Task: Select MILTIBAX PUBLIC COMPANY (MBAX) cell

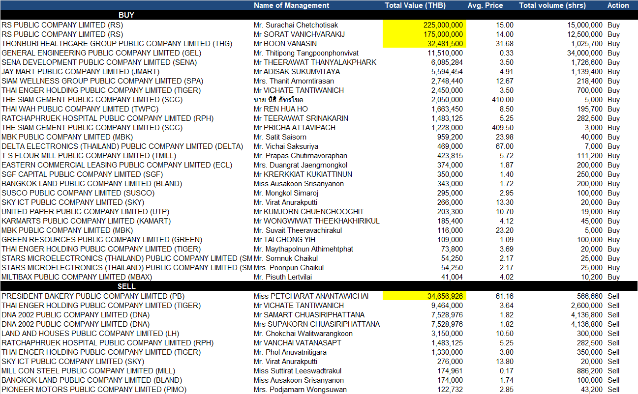Action: tap(77, 277)
